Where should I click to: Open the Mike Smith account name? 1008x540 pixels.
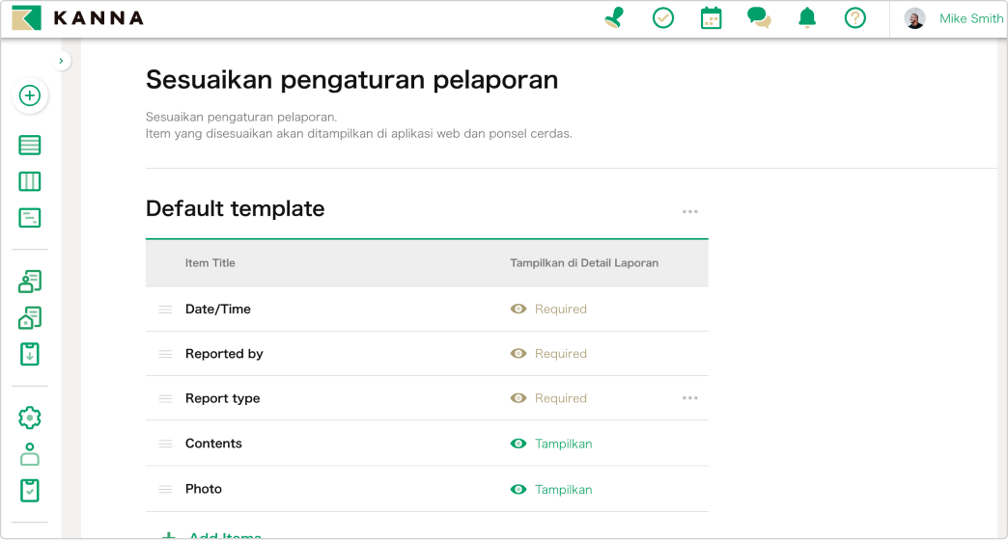tap(970, 18)
